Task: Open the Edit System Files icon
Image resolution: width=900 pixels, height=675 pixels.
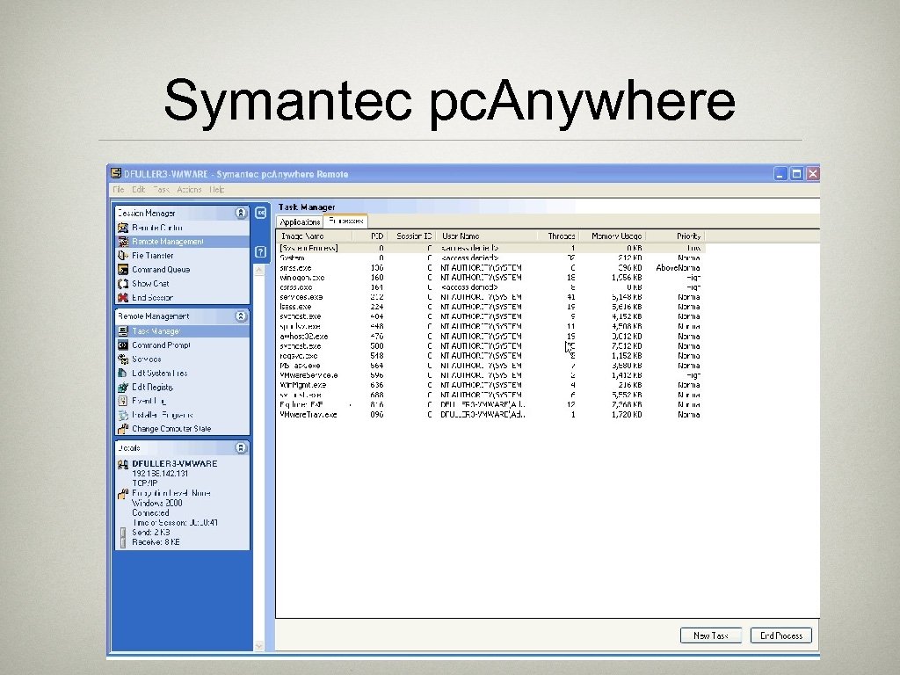Action: point(123,373)
